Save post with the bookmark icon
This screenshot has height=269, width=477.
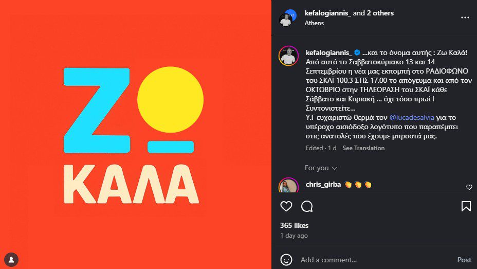(466, 206)
